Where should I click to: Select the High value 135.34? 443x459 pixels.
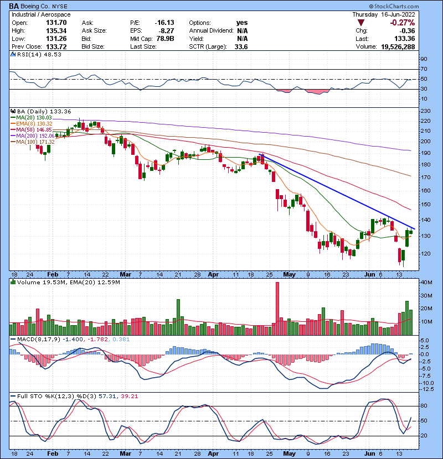[56, 31]
